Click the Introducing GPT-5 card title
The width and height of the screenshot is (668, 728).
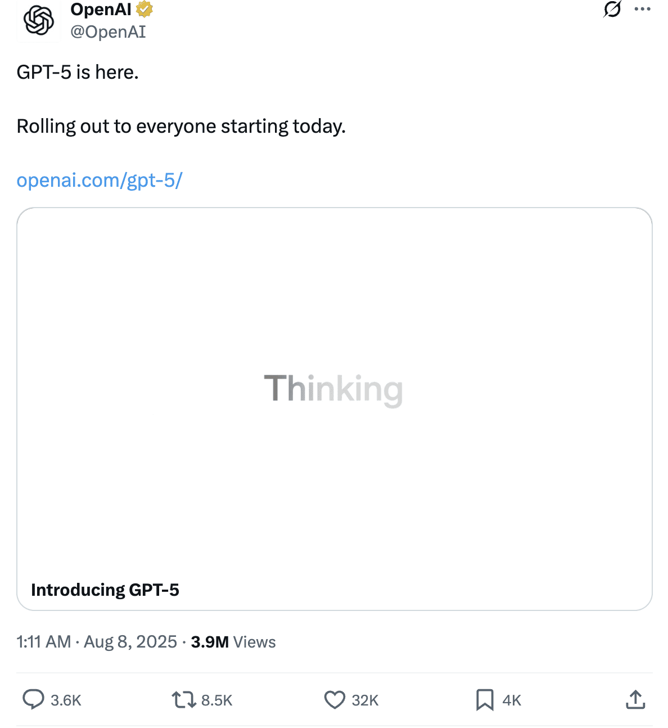(x=105, y=590)
